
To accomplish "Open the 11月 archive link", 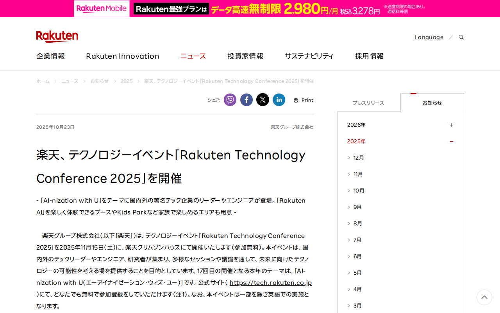I will point(358,174).
